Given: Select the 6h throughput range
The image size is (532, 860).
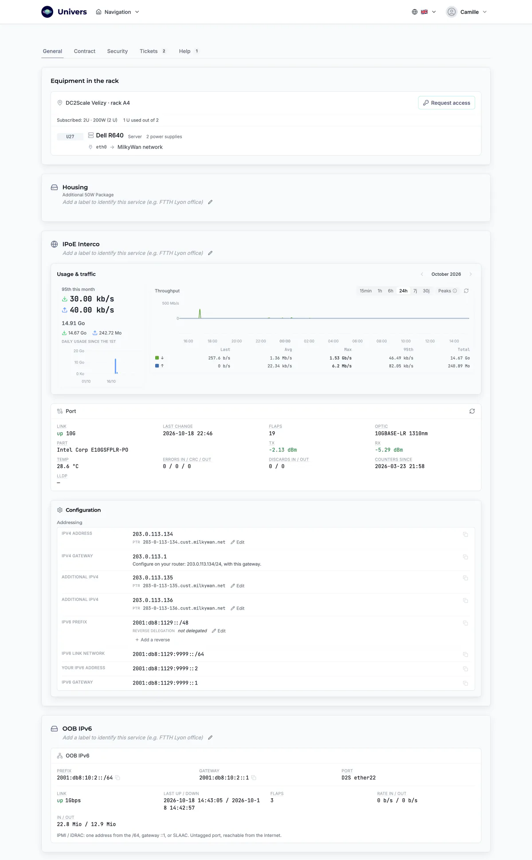Looking at the screenshot, I should pyautogui.click(x=391, y=291).
